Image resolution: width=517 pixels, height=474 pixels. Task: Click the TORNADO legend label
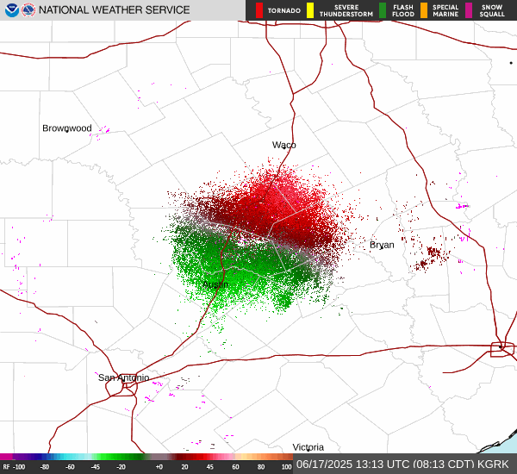(x=283, y=11)
